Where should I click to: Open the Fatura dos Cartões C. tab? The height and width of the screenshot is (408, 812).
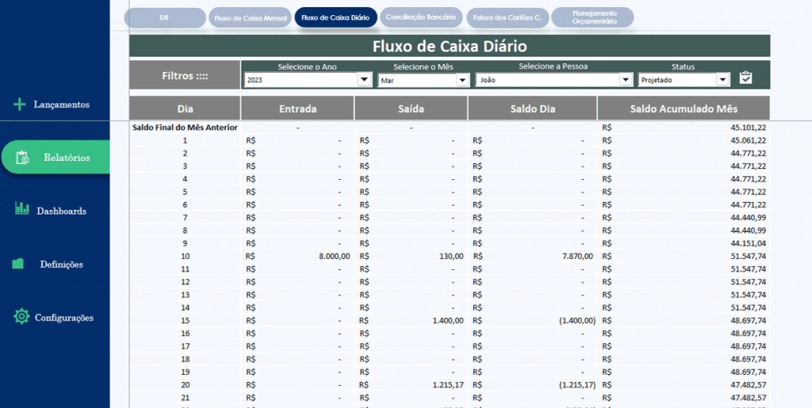(507, 17)
